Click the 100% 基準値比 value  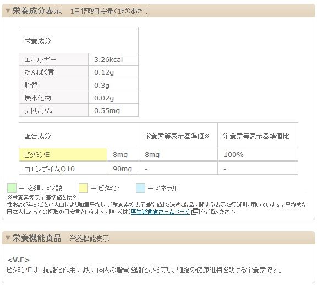pos(233,155)
